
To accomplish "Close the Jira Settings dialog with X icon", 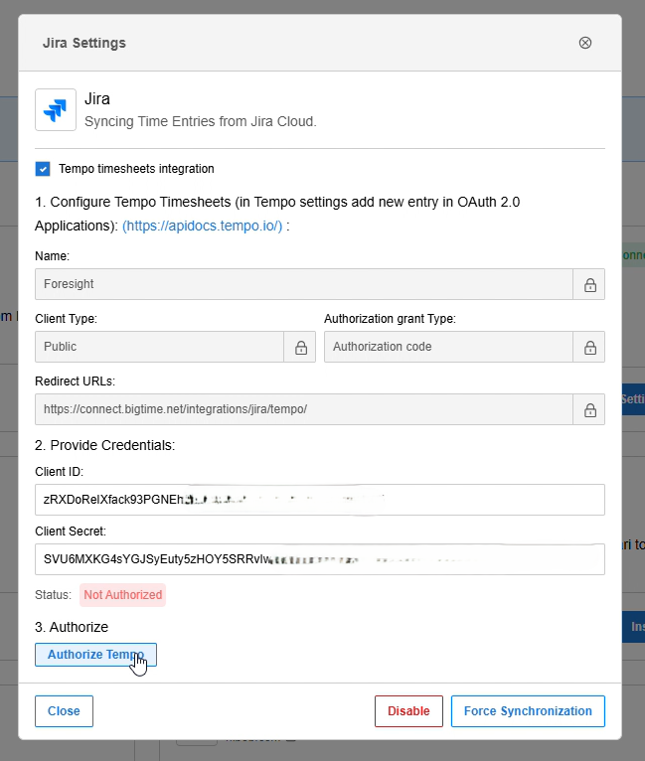I will coord(584,43).
